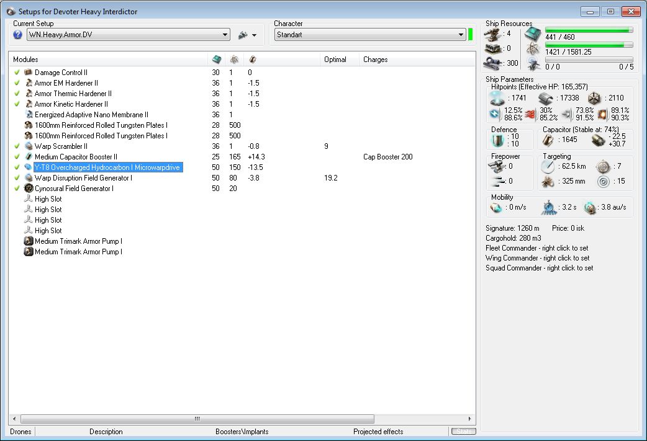Open the Current Setup dropdown WN.Heavy.Armor.DV
647x441 pixels.
point(129,35)
